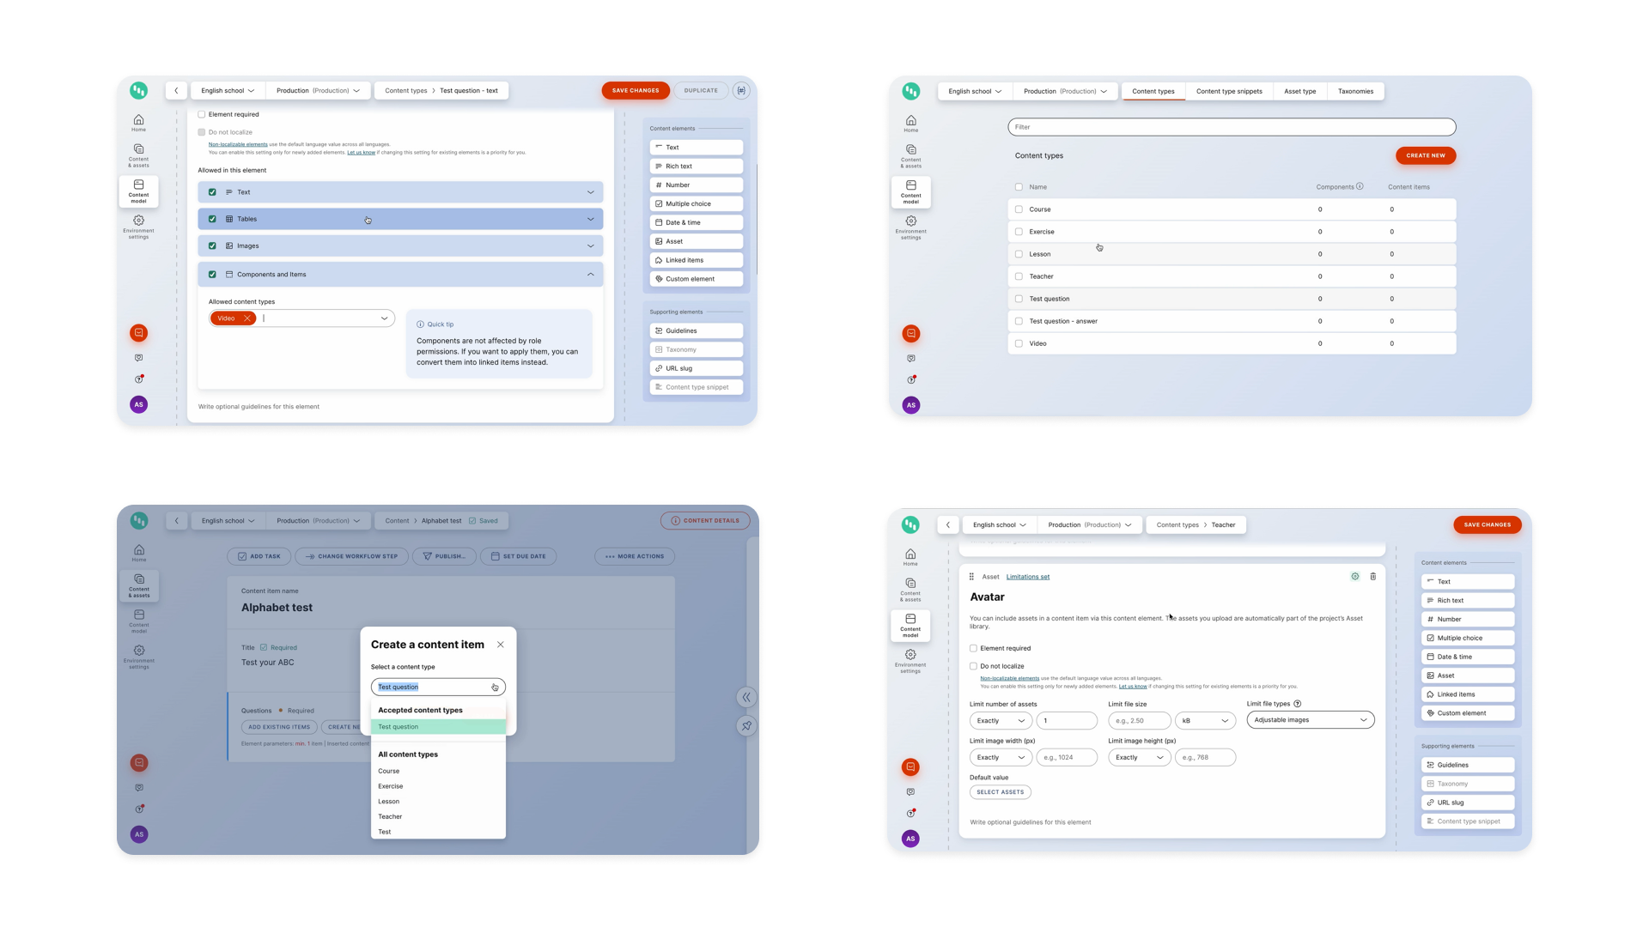This screenshot has height=927, width=1649.
Task: Open Avatar element configuration gear icon
Action: 1355,577
